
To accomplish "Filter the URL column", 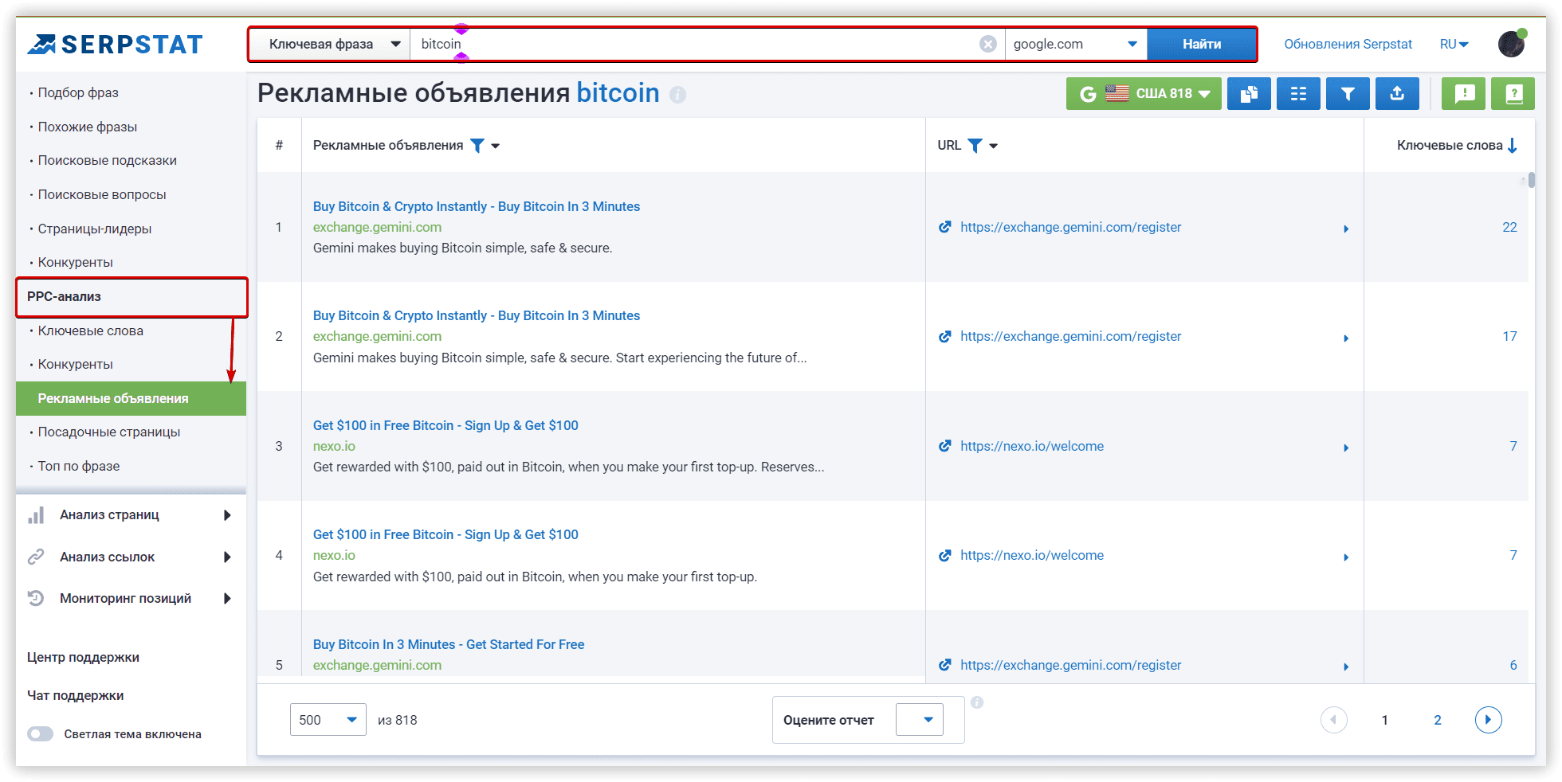I will click(975, 146).
